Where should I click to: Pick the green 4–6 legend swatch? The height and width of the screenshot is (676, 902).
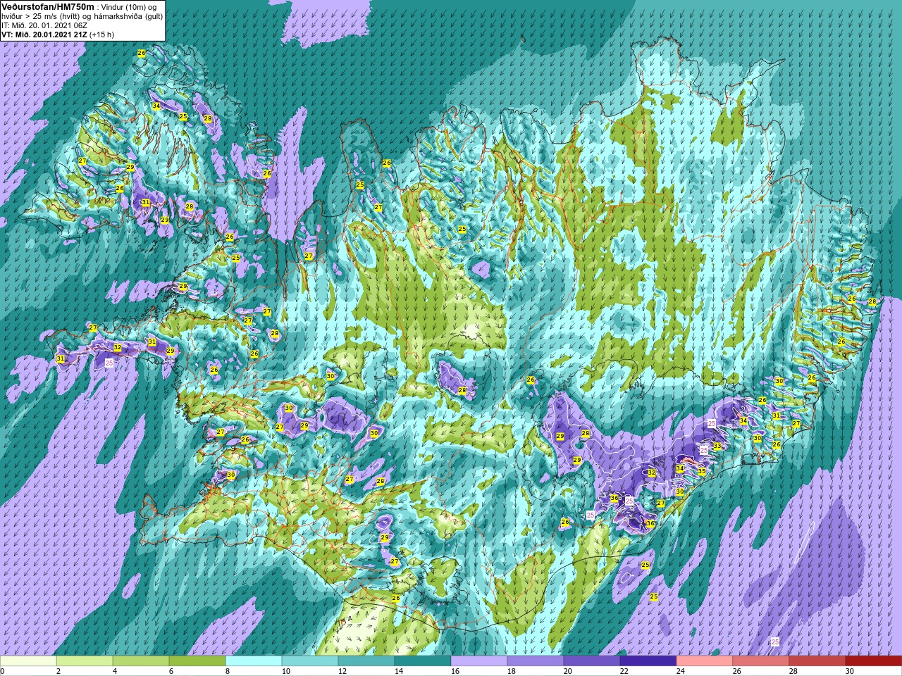coord(141,661)
